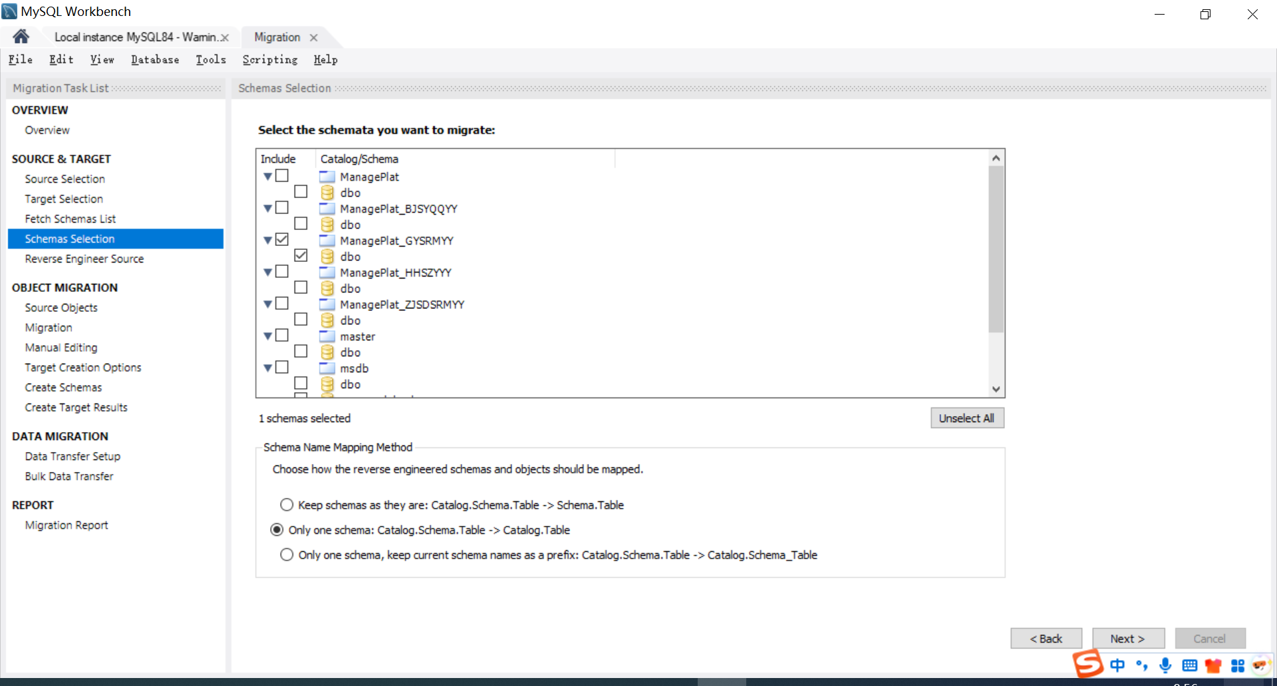This screenshot has width=1277, height=686.
Task: Collapse the ManagePlat_ZJSDSRMYY tree node
Action: (x=267, y=304)
